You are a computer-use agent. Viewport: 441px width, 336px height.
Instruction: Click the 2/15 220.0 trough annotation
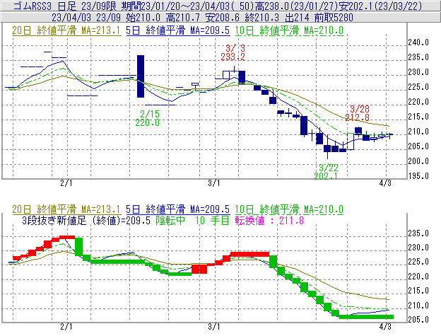click(x=148, y=118)
